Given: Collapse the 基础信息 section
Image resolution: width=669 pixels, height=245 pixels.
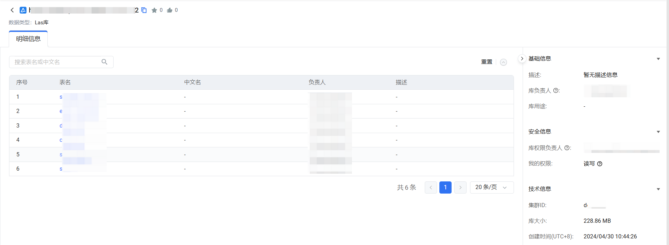Looking at the screenshot, I should (658, 59).
